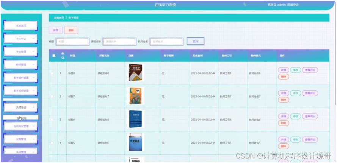Image resolution: width=337 pixels, height=163 pixels.
Task: Focus the 标题 search field
Action: (x=72, y=41)
